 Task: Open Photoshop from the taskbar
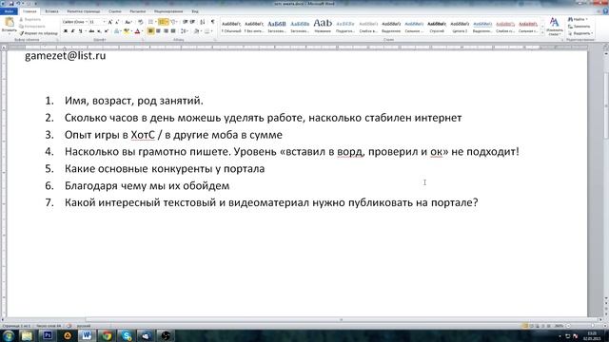pyautogui.click(x=48, y=335)
